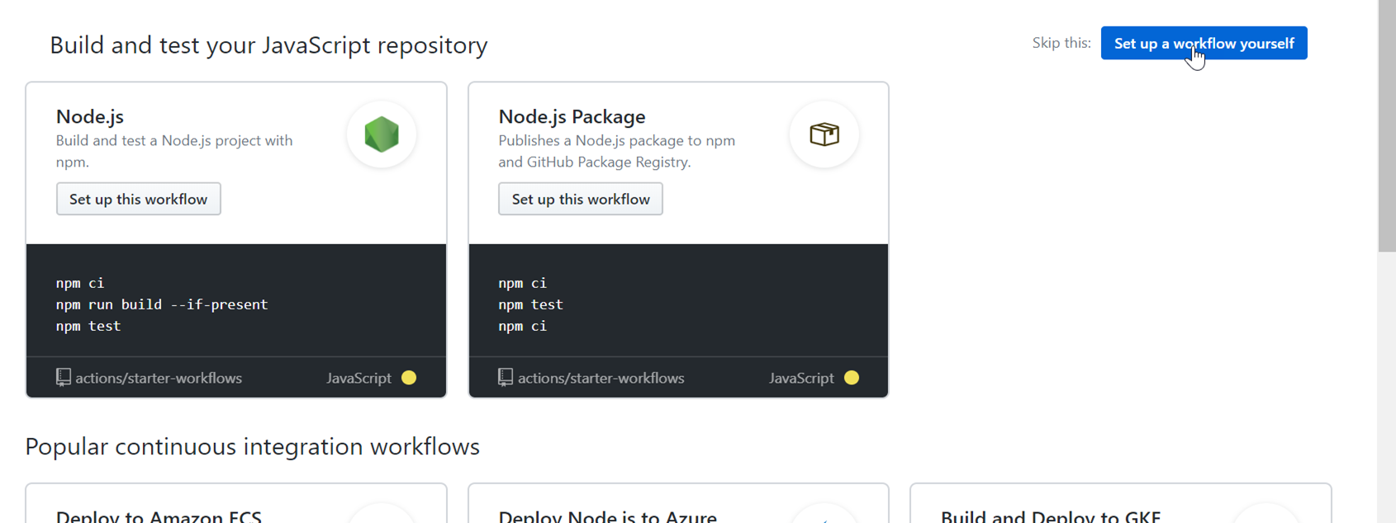
Task: Click the yellow JavaScript dot in the Node.js card
Action: pyautogui.click(x=409, y=378)
